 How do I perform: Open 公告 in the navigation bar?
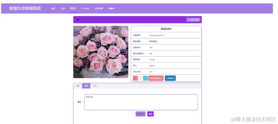[63, 8]
